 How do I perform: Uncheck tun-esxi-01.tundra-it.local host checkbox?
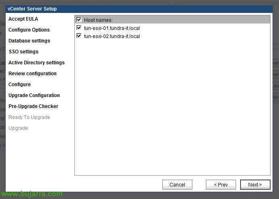point(79,28)
